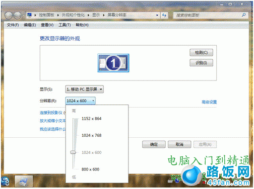The width and height of the screenshot is (254, 189).
Task: Go forward with the round Forward arrow
Action: pos(17,16)
